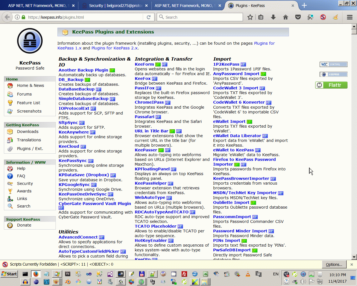Click the scrollbar down arrow

[354, 257]
